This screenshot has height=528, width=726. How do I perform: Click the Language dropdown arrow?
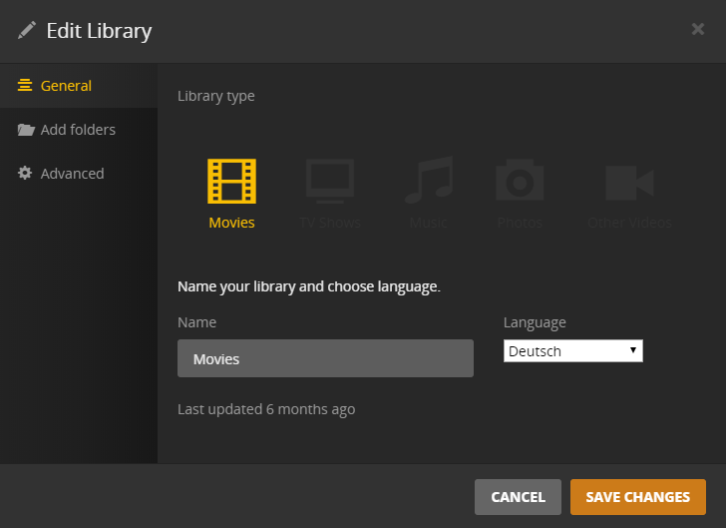click(632, 351)
